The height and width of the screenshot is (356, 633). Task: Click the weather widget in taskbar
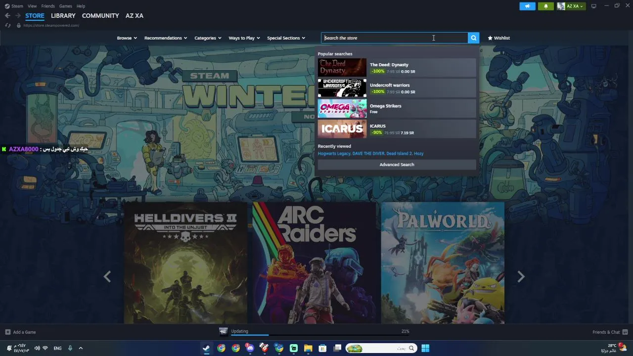click(614, 348)
